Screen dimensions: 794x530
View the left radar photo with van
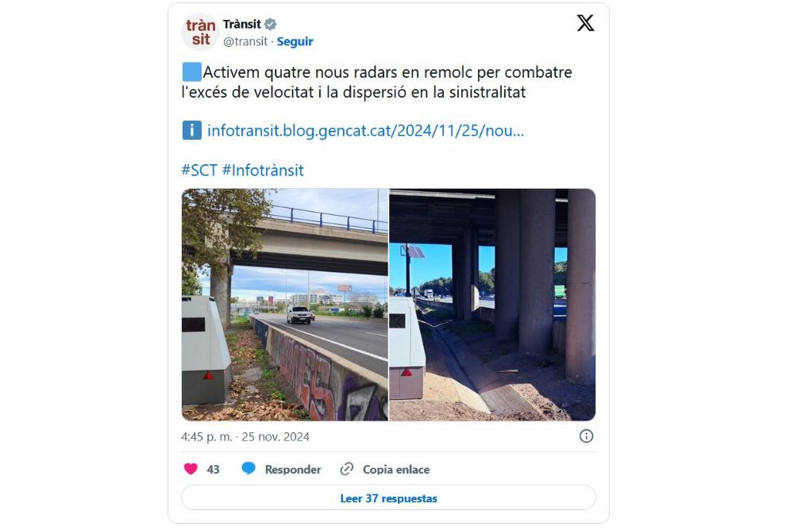[x=284, y=305]
